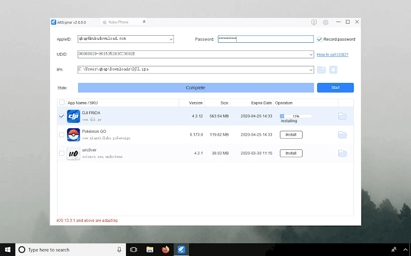The image size is (411, 256).
Task: Open People icon in system tray
Action: 394,250
